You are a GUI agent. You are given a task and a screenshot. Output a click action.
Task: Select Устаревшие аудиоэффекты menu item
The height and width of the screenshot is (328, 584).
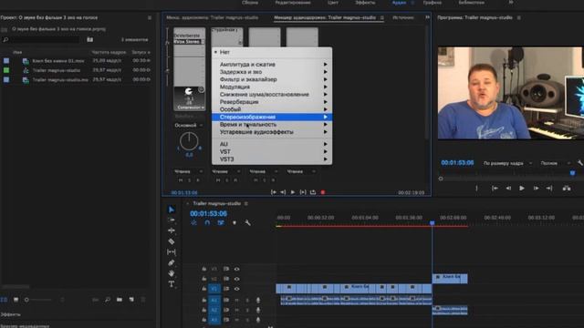[272, 131]
